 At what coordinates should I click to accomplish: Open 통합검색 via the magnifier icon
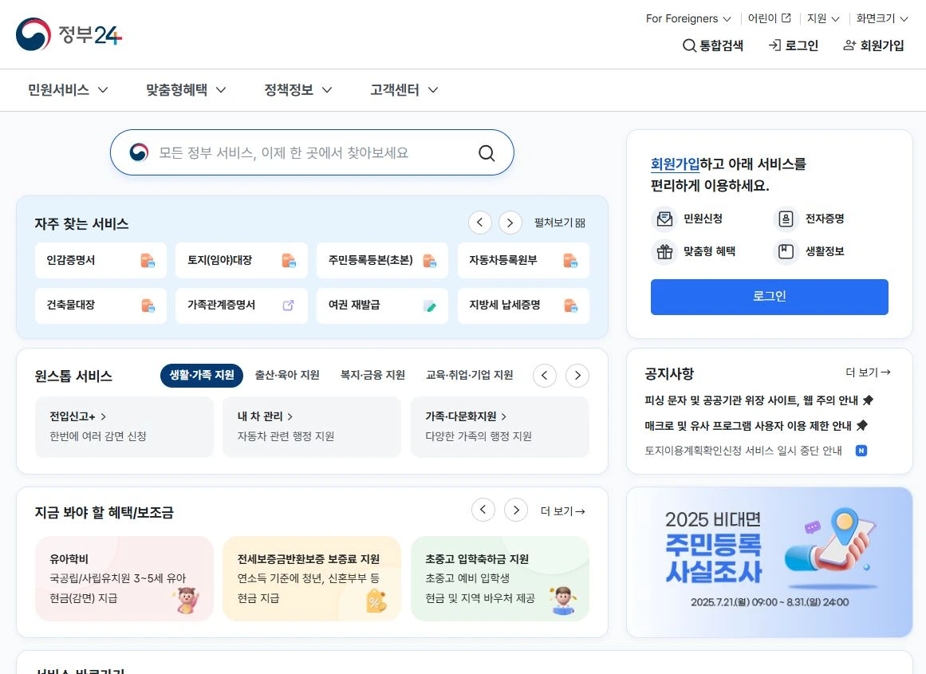pos(687,46)
